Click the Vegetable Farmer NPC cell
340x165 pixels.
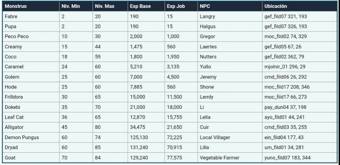(x=219, y=158)
